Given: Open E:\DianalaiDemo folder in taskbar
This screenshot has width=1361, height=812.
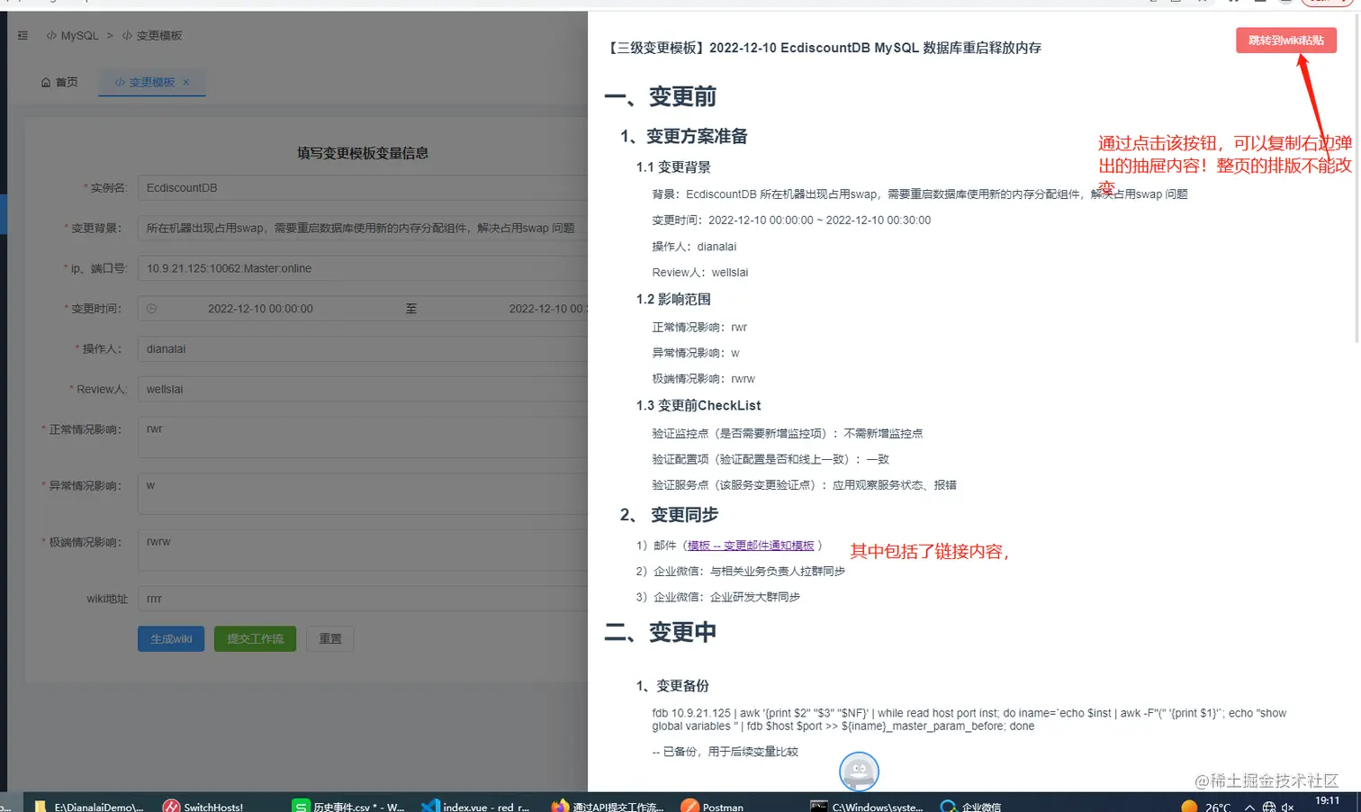Looking at the screenshot, I should pos(88,805).
